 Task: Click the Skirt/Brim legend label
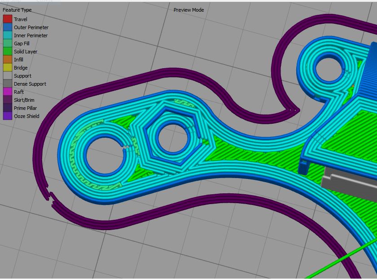24,100
